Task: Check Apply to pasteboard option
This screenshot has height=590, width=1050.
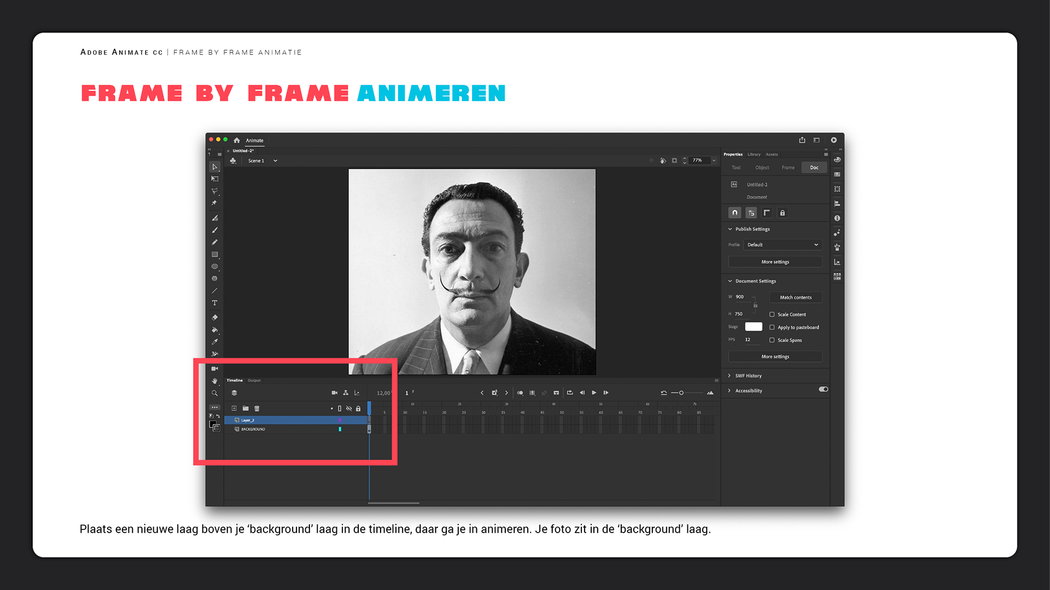Action: pos(772,327)
